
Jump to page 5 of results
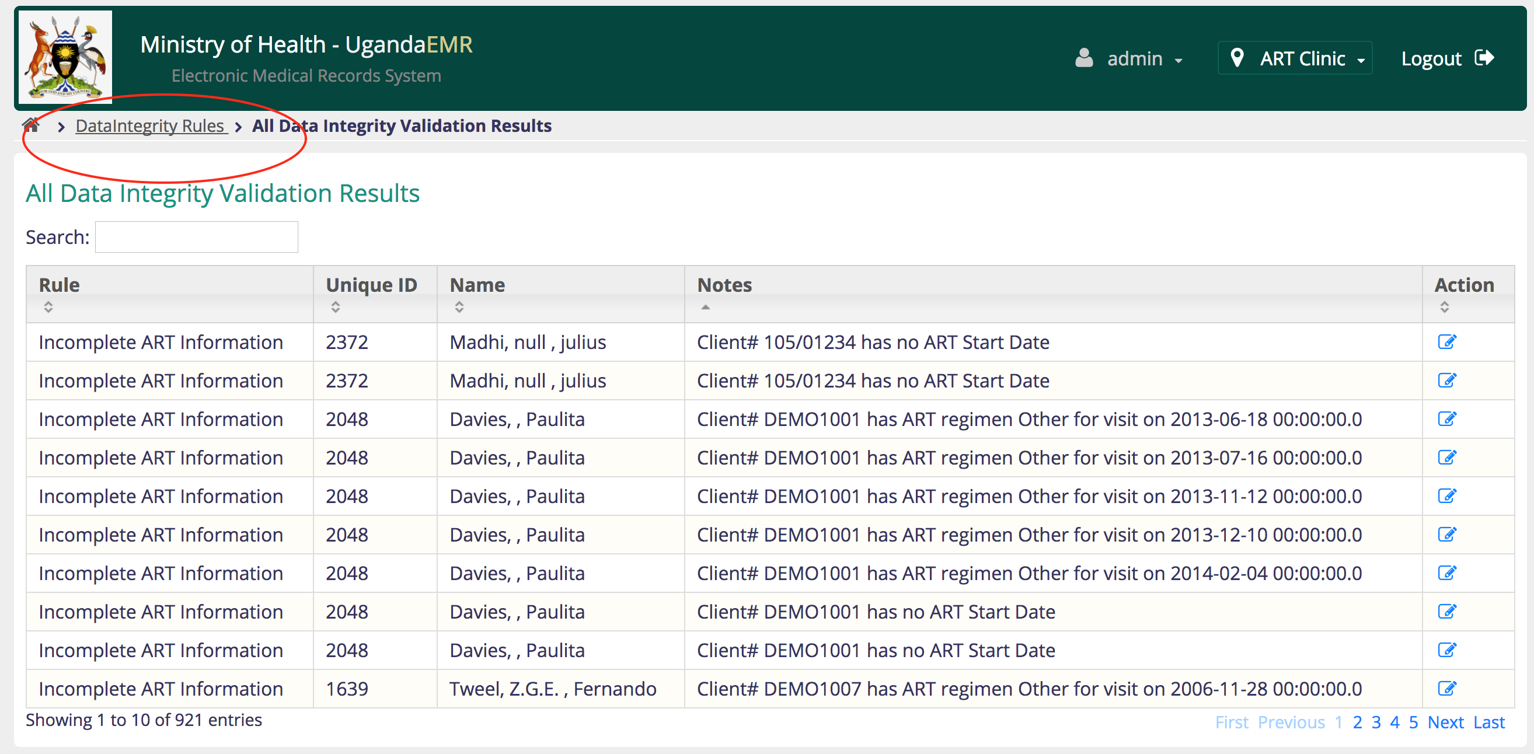1413,722
